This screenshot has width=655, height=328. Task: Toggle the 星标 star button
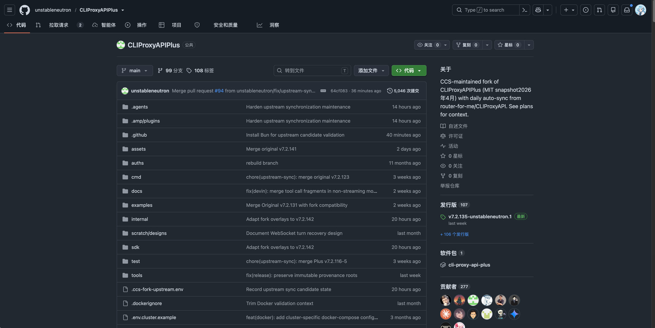pyautogui.click(x=509, y=45)
